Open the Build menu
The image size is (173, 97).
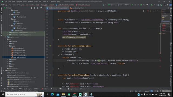pos(36,2)
